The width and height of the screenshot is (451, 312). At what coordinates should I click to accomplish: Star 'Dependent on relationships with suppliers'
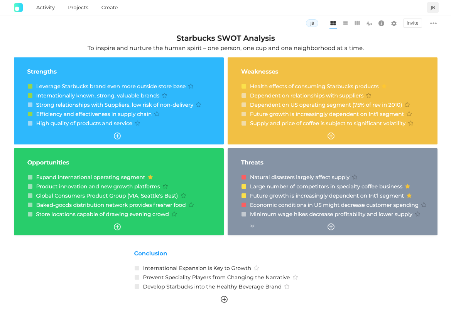click(369, 96)
